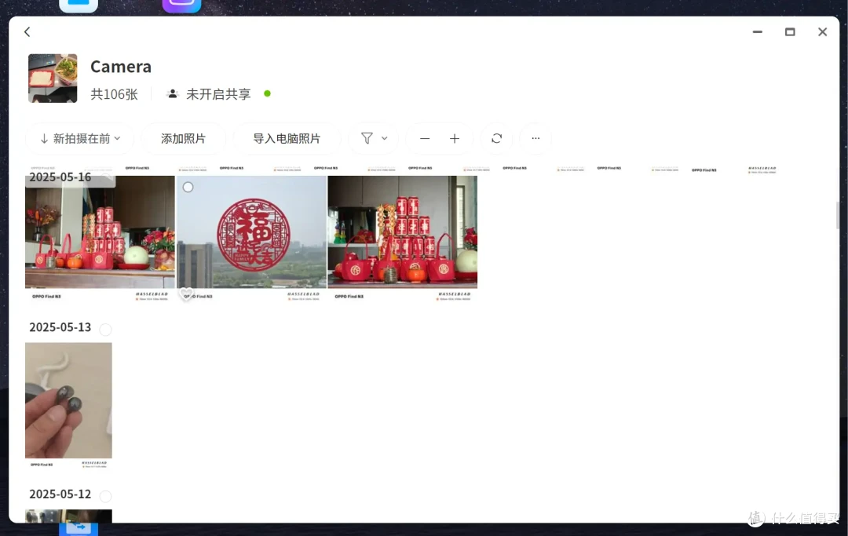Minimize the album window
Image resolution: width=848 pixels, height=536 pixels.
[758, 32]
